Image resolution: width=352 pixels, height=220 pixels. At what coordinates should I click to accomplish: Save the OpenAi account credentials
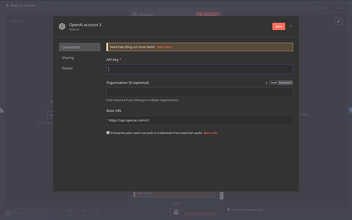pos(279,26)
